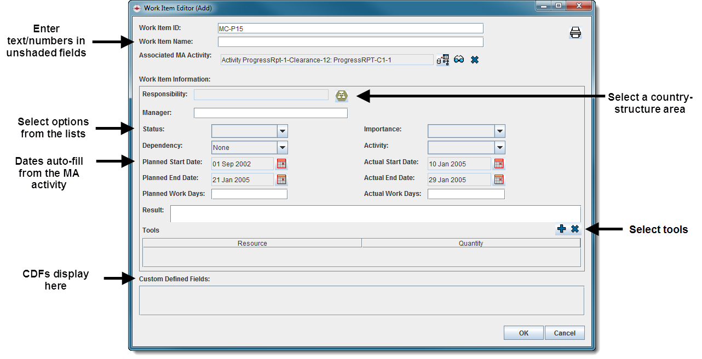Focus the Manager text field
Viewport: 702px width, 359px height.
coord(271,113)
